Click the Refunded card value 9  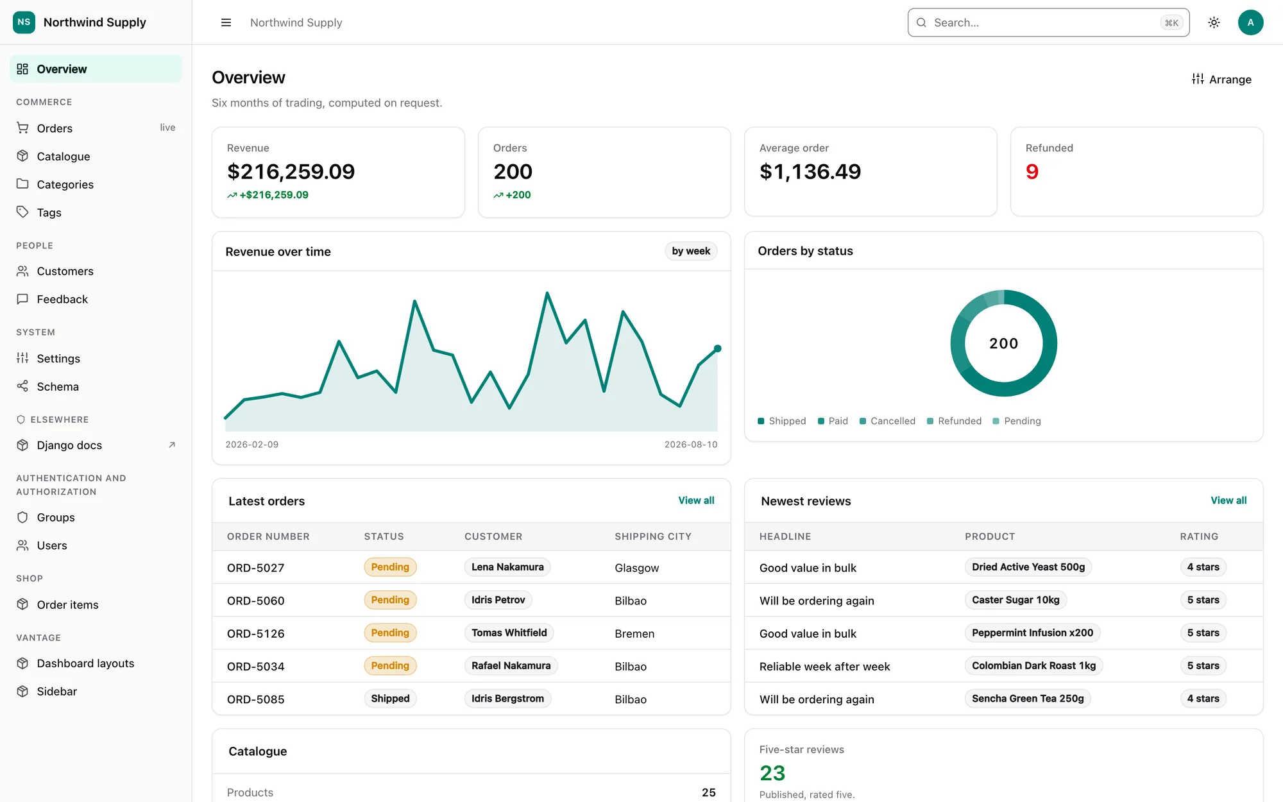[x=1032, y=172]
